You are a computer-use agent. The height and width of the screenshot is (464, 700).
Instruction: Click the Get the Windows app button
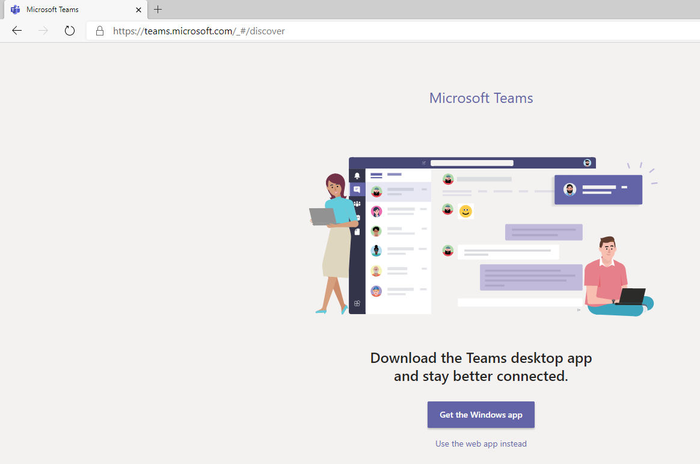480,415
